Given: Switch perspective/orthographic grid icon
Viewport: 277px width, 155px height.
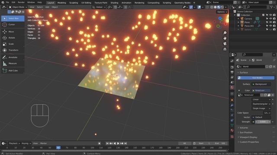Looking at the screenshot, I should pyautogui.click(x=225, y=49).
